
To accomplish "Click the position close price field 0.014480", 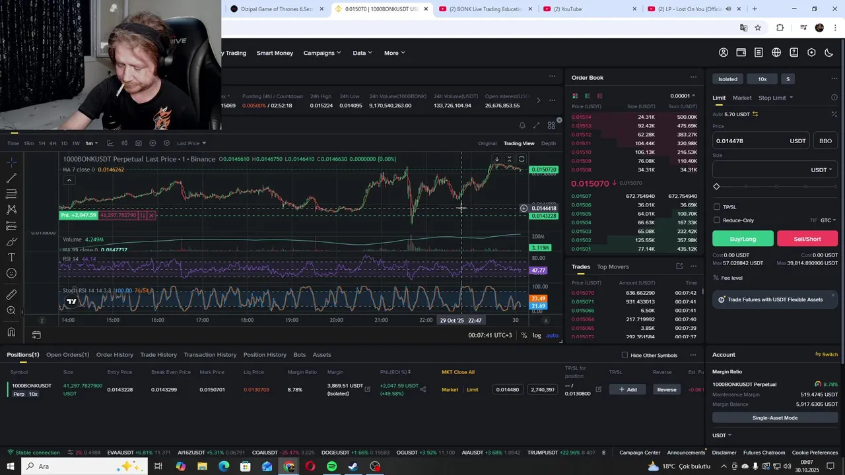I will click(508, 389).
